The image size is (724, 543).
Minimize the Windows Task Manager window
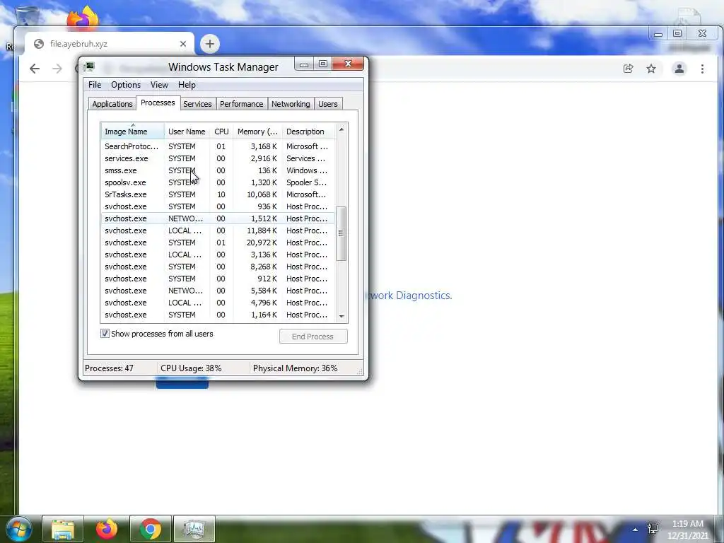pyautogui.click(x=304, y=64)
